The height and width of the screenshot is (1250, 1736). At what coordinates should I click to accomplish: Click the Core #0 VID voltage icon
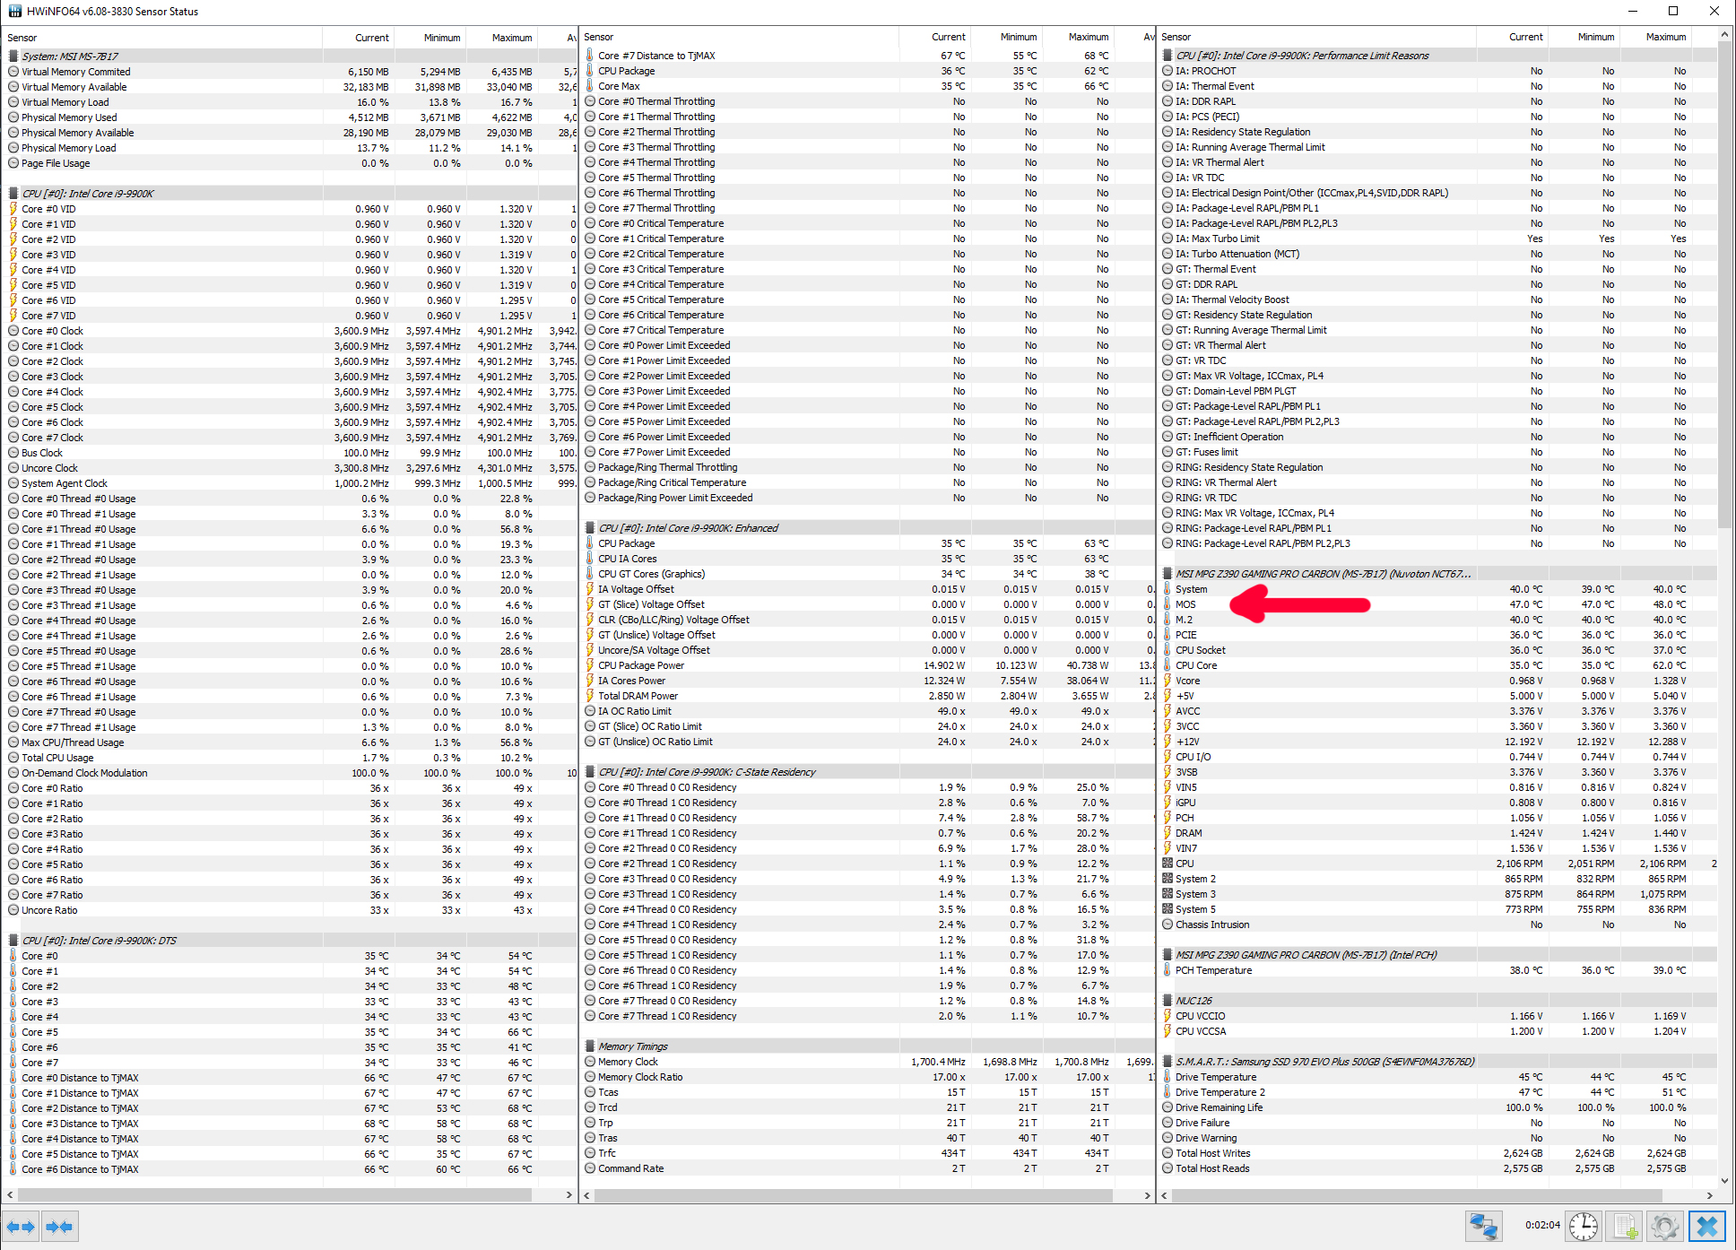(x=13, y=209)
